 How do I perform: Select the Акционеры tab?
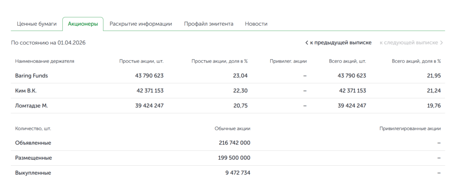point(83,24)
